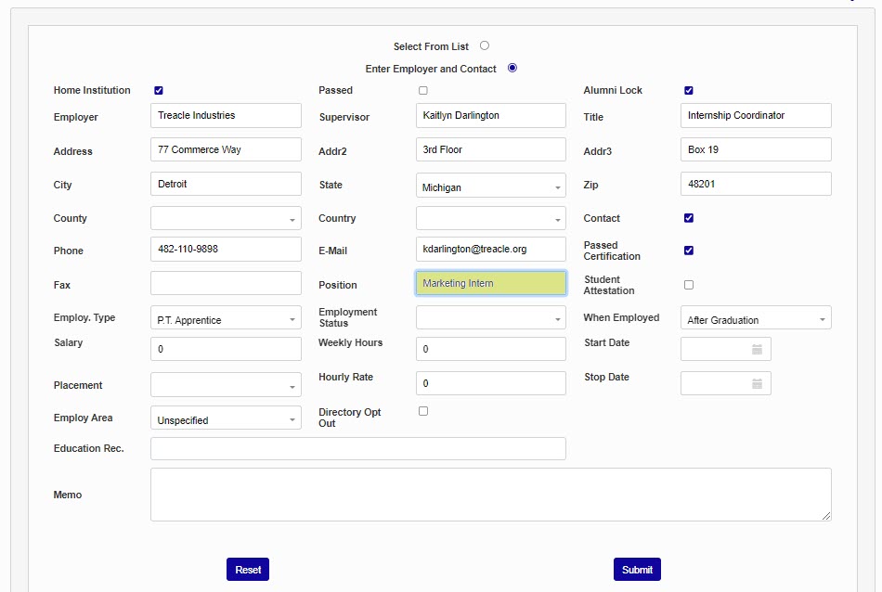The height and width of the screenshot is (592, 882).
Task: Uncheck the Home Institution checkbox
Action: point(159,91)
